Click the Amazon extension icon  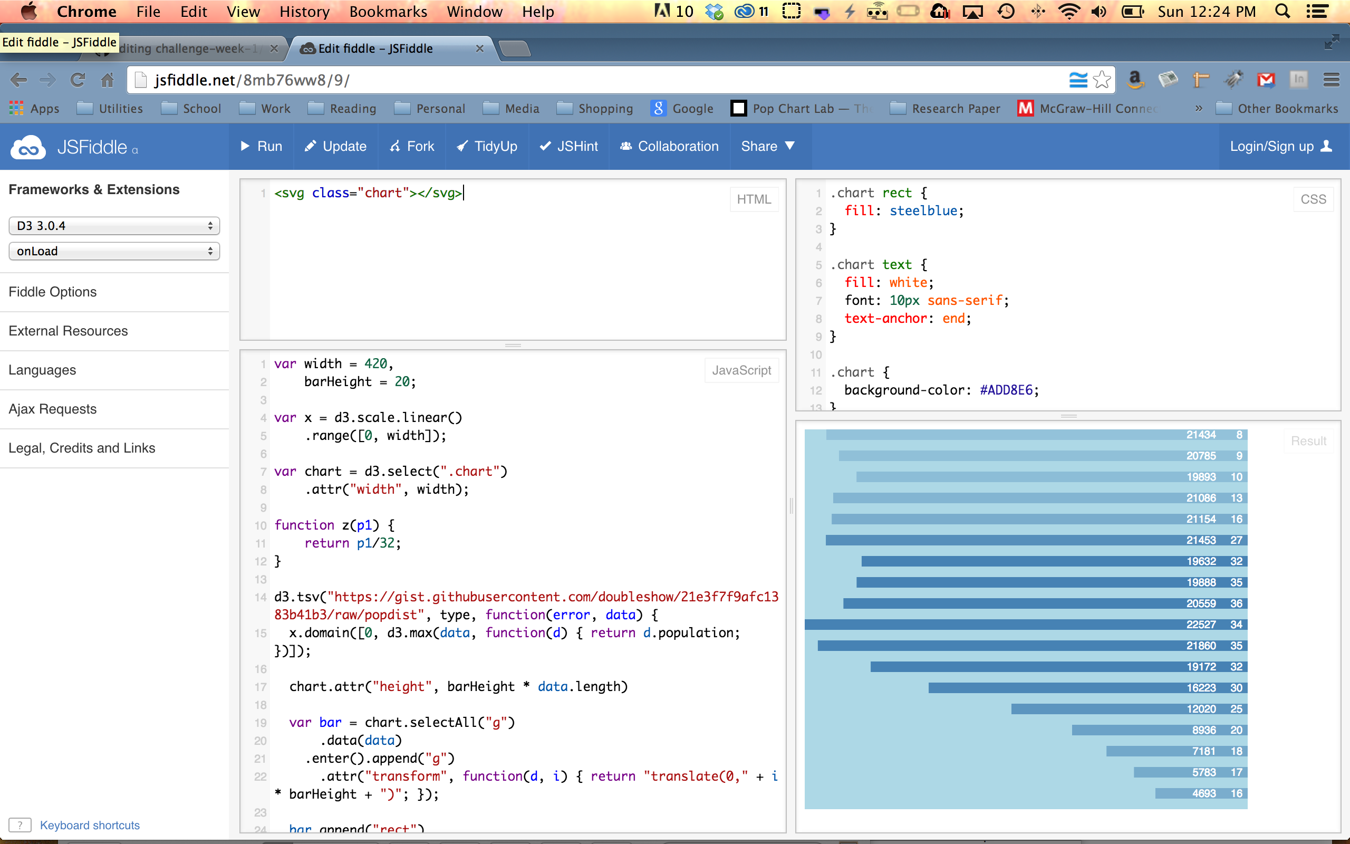[1135, 80]
